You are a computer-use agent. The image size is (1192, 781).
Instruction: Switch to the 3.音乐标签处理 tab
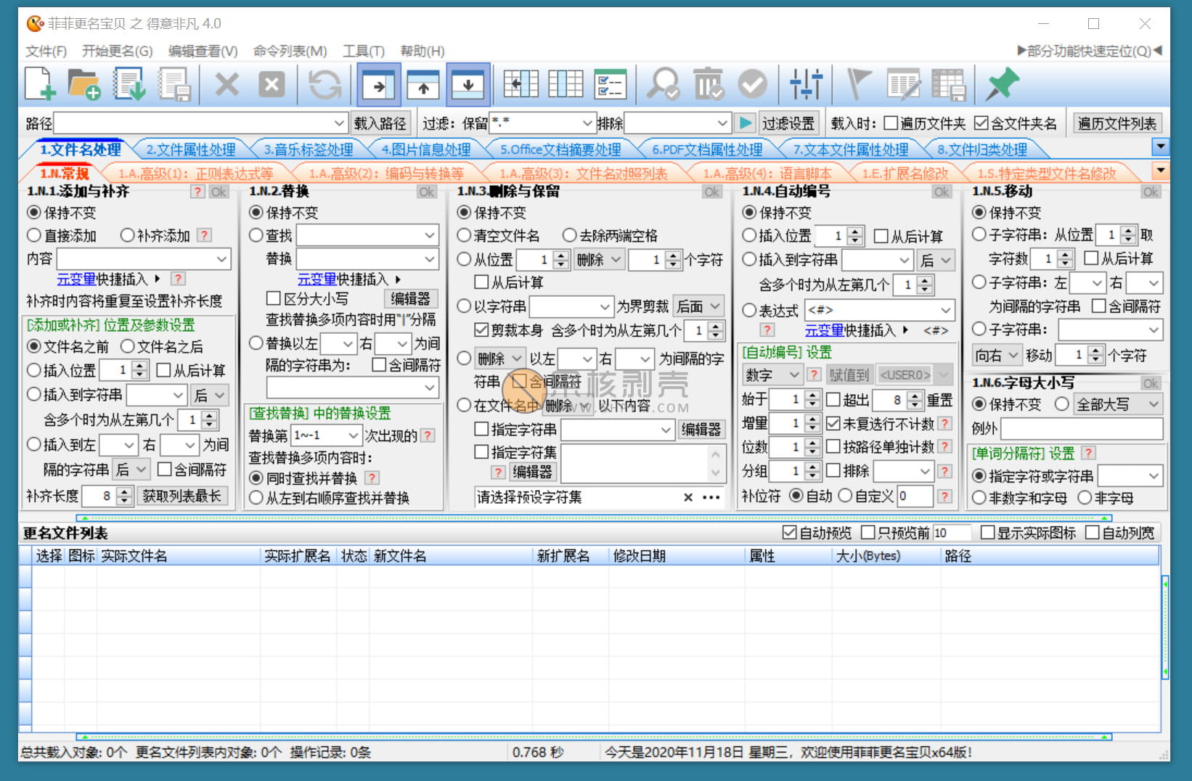[308, 150]
